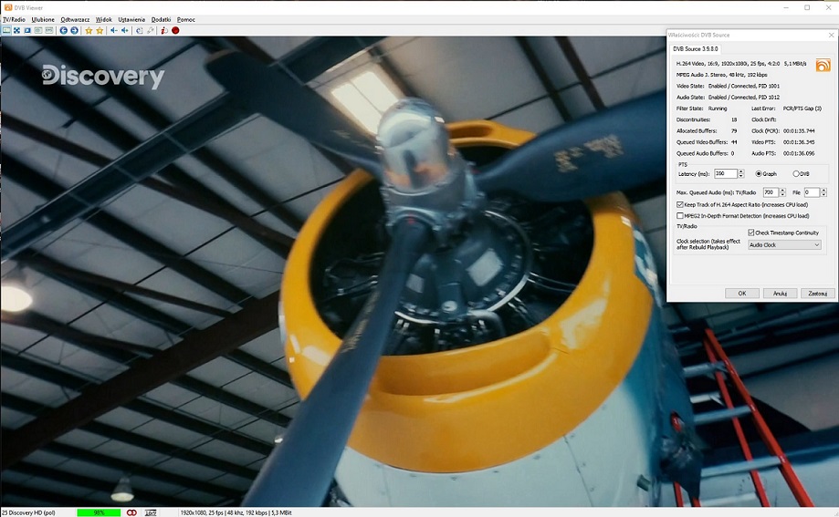Decrease Latency (ms) with the down arrow
This screenshot has height=517, width=839.
point(741,176)
